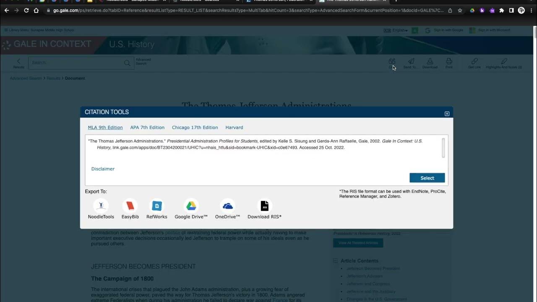
Task: Switch to Harvard citation format
Action: click(x=234, y=128)
